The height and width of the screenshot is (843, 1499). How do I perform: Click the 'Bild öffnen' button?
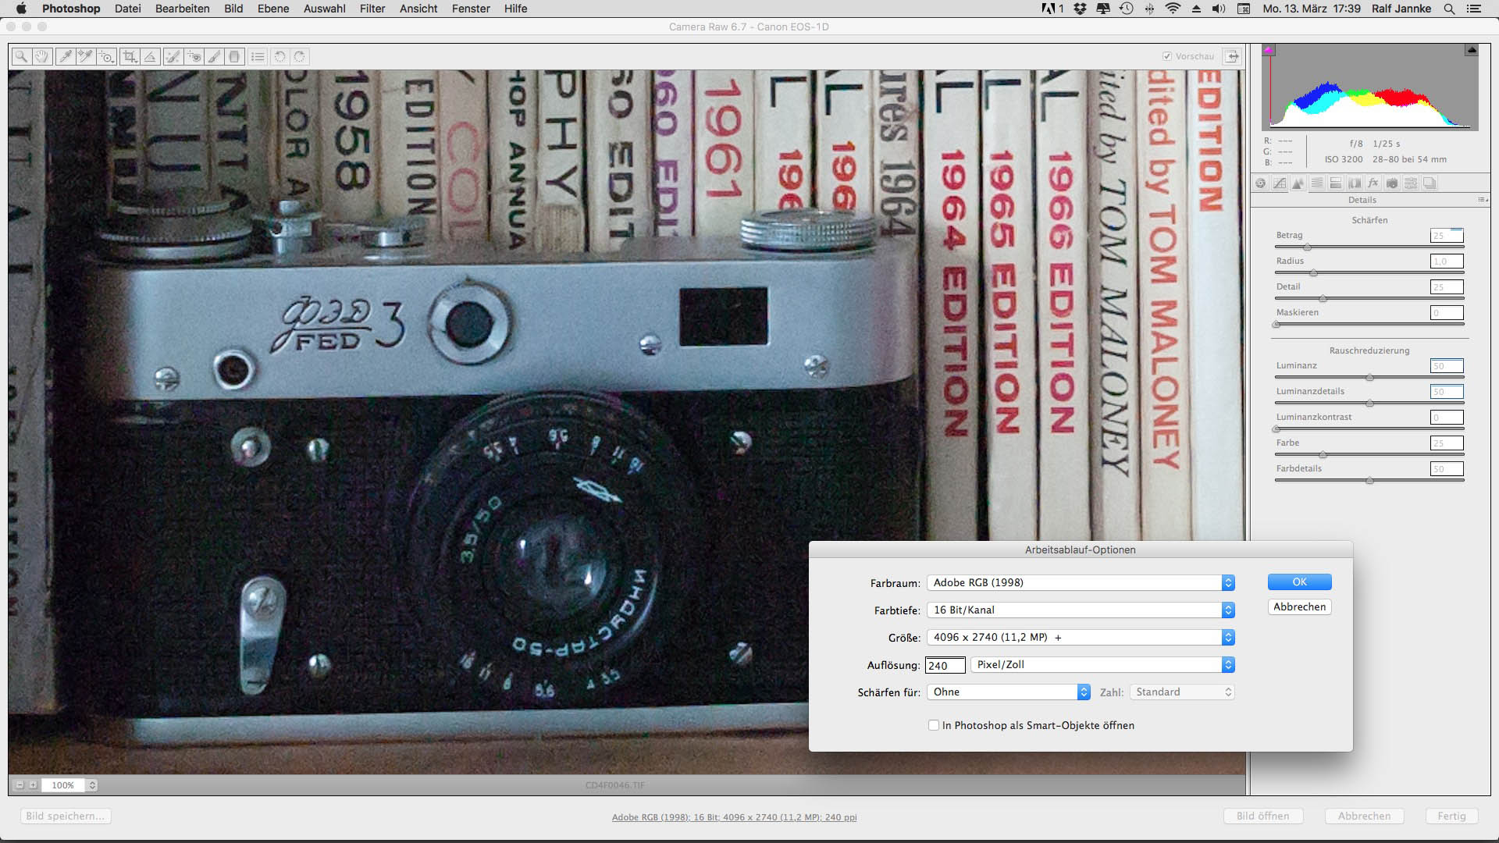coord(1263,816)
